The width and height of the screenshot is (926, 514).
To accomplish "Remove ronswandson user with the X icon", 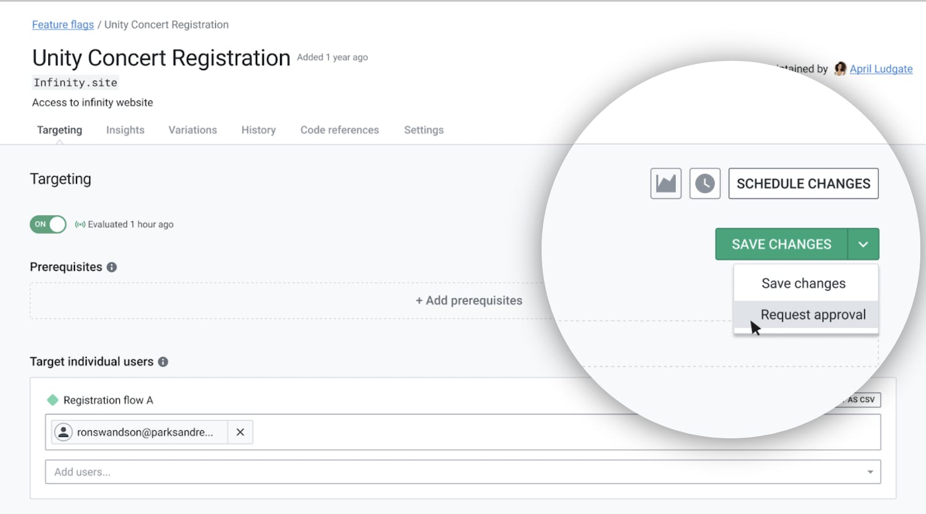I will click(x=240, y=432).
